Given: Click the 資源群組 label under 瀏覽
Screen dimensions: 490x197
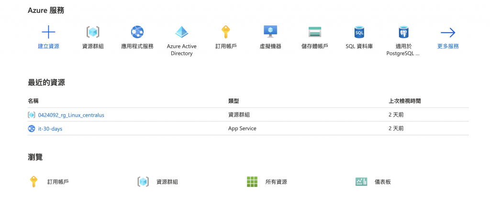Looking at the screenshot, I should (167, 182).
